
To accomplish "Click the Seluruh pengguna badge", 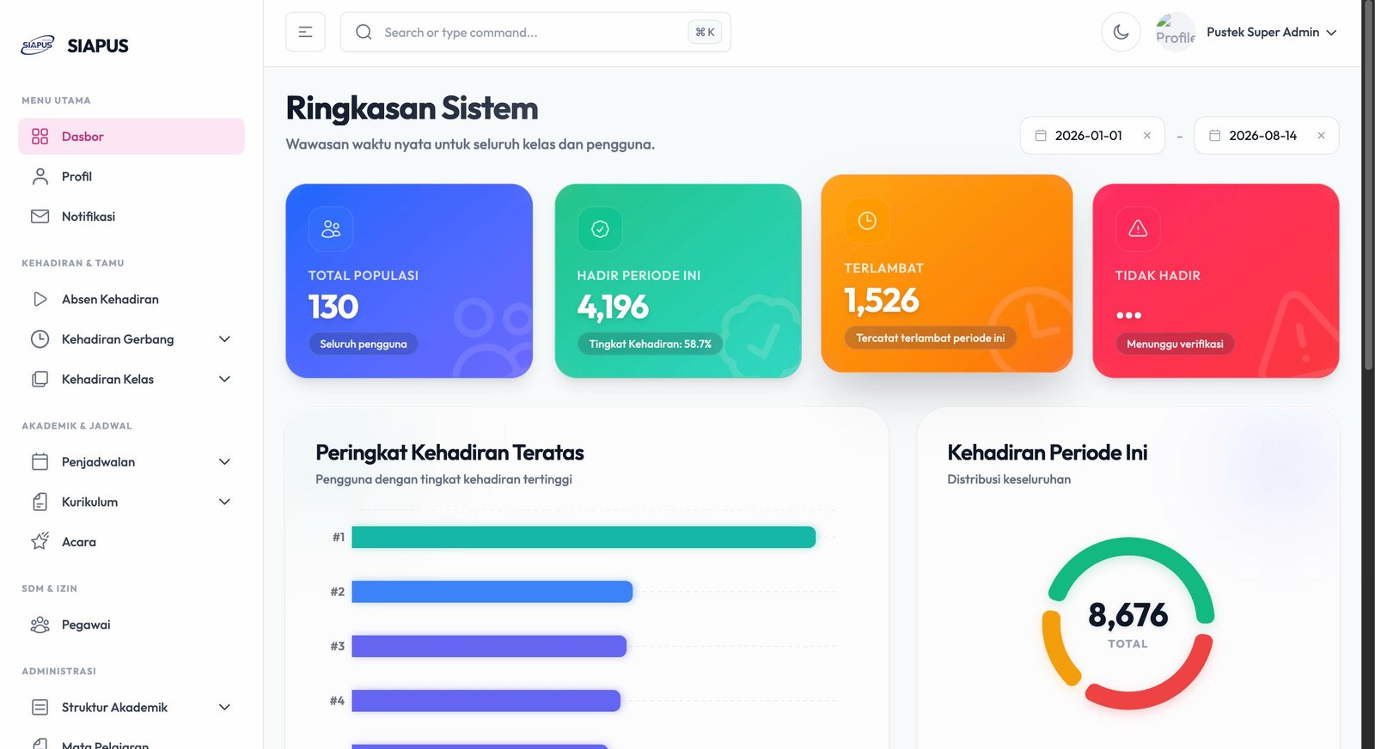I will pos(364,344).
